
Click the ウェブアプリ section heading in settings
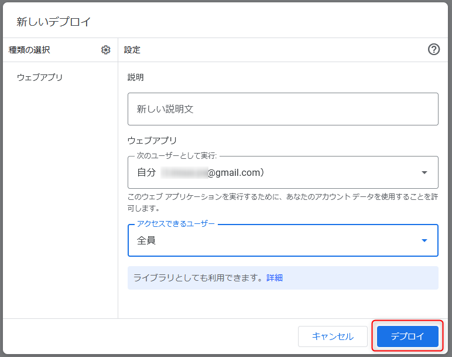(152, 141)
